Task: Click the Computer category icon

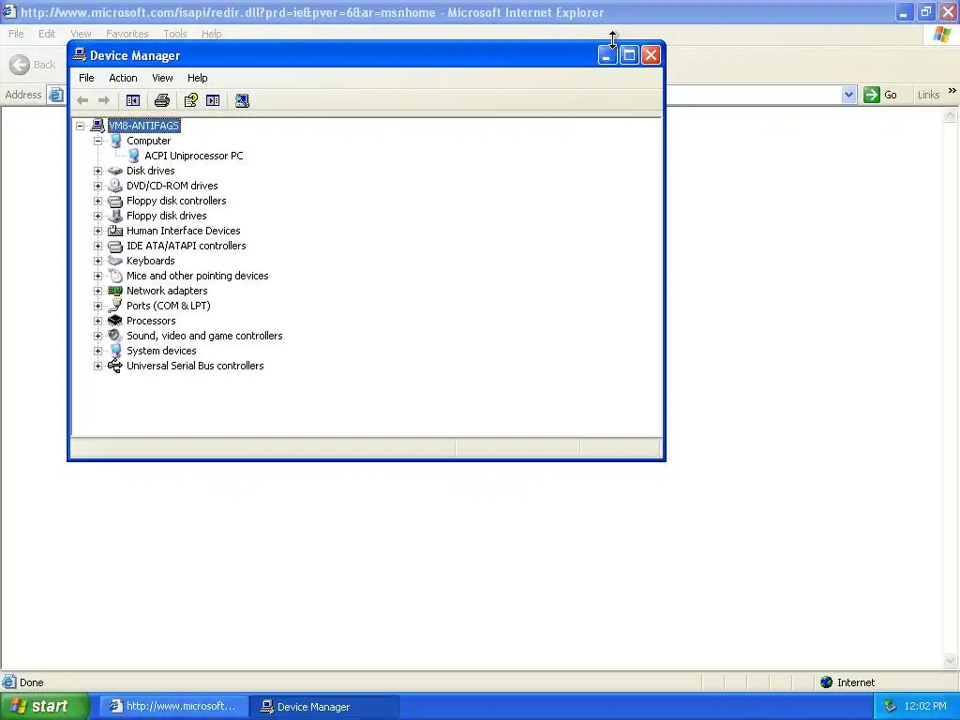Action: 115,141
